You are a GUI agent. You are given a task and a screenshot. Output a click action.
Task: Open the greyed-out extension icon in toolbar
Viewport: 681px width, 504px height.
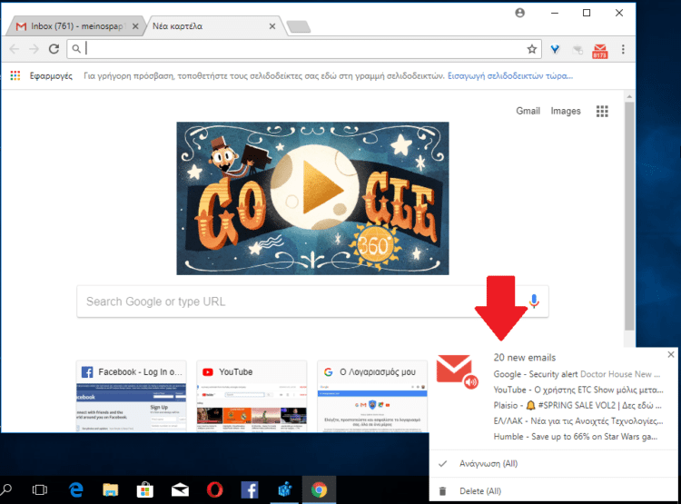pyautogui.click(x=577, y=50)
